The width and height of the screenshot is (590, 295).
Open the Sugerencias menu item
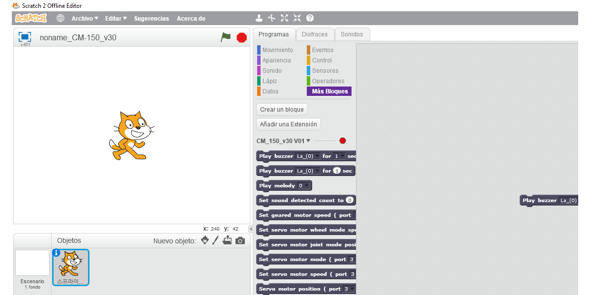(x=151, y=18)
